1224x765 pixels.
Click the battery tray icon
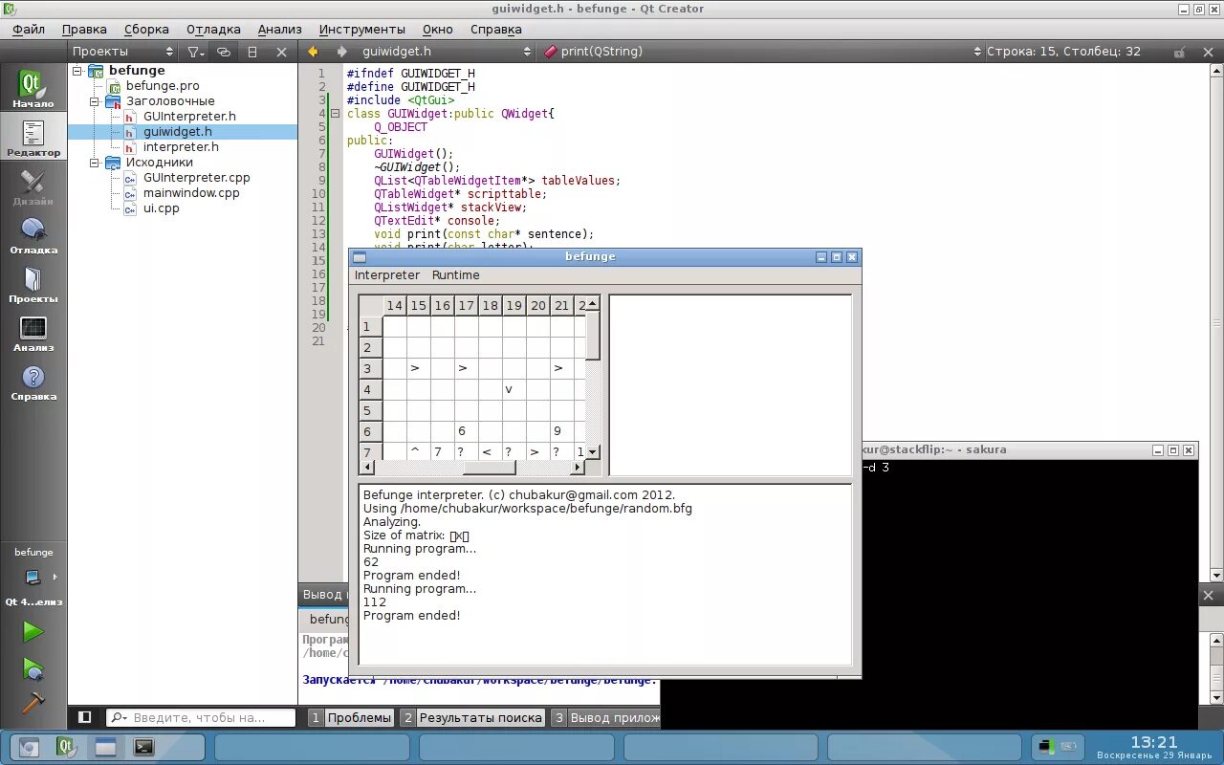[1069, 746]
